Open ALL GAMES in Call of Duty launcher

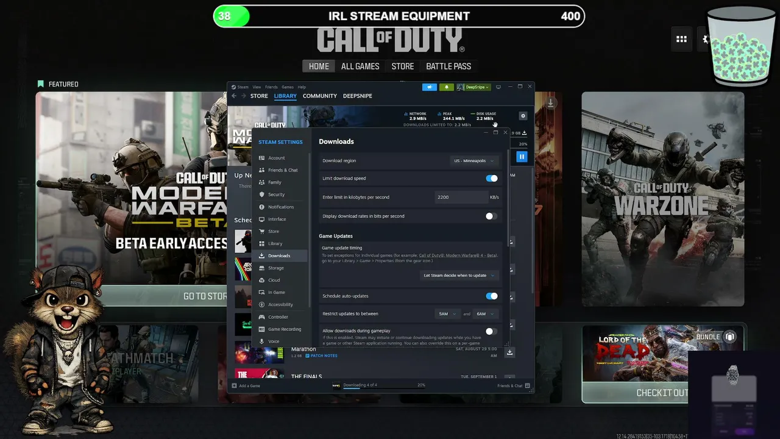point(360,66)
